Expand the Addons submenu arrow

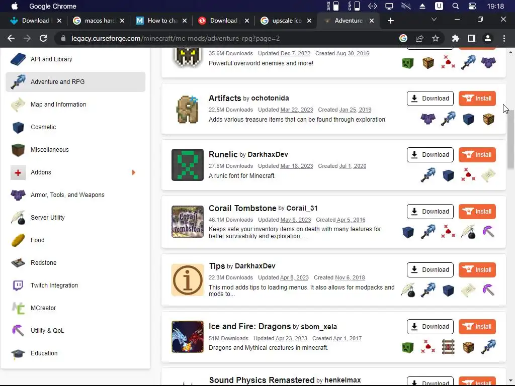point(133,172)
